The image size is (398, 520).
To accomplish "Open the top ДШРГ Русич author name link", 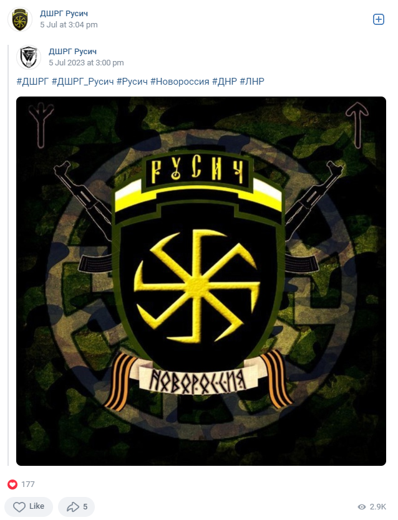I will 64,14.
